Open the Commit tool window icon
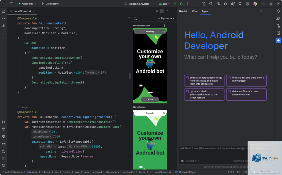Image resolution: width=282 pixels, height=175 pixels. pyautogui.click(x=4, y=18)
